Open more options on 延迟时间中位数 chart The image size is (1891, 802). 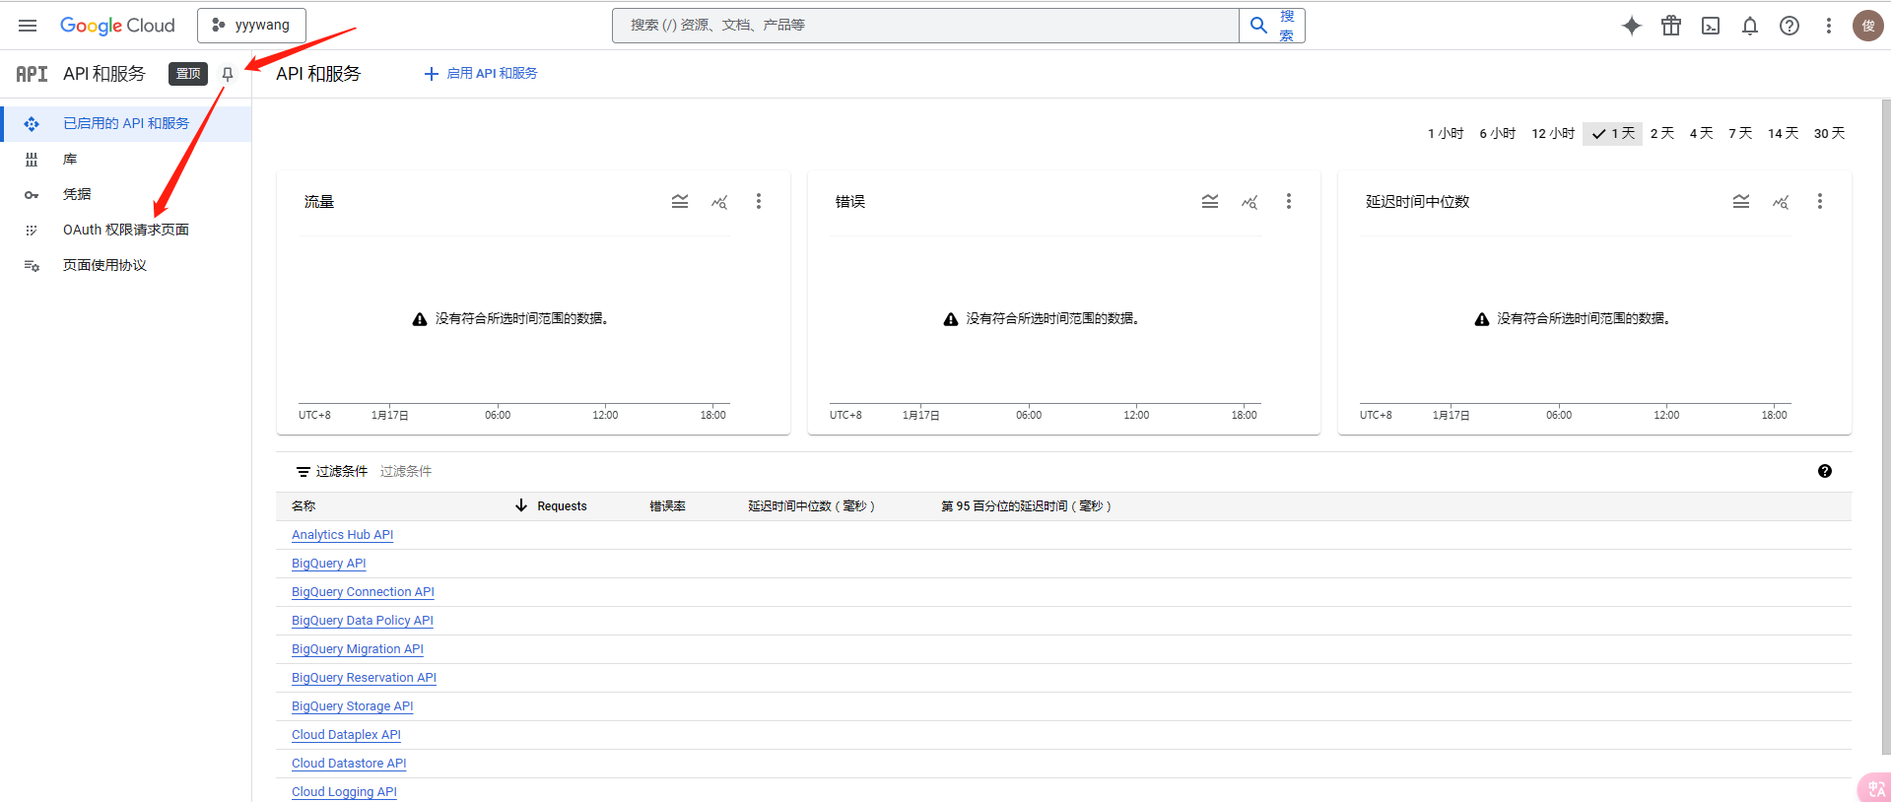pyautogui.click(x=1820, y=202)
